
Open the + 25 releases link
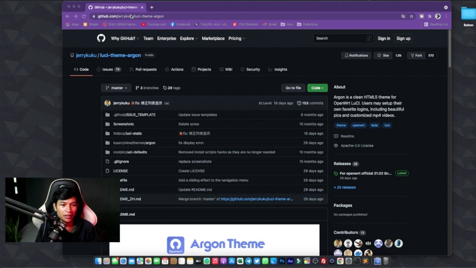(345, 187)
